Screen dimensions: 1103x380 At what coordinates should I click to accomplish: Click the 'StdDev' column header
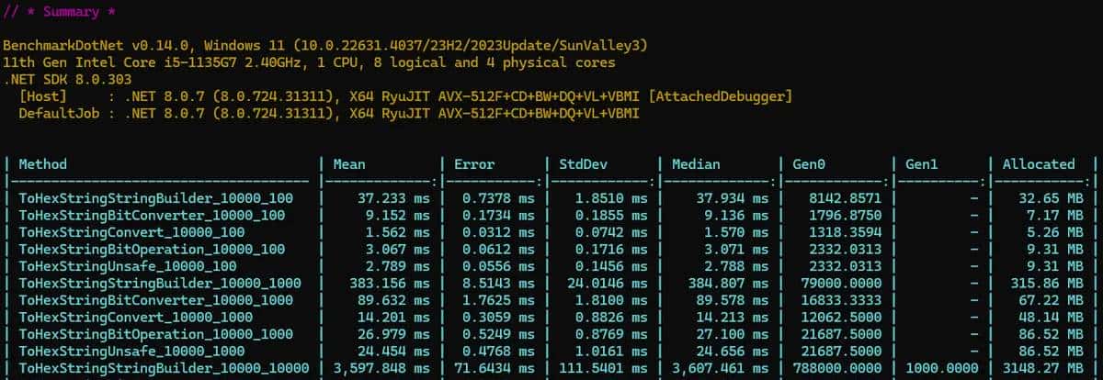(585, 164)
